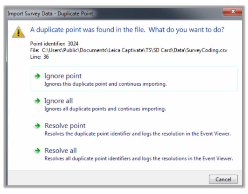The image size is (248, 194).
Task: Select the Resolve point command
Action: coord(134,129)
